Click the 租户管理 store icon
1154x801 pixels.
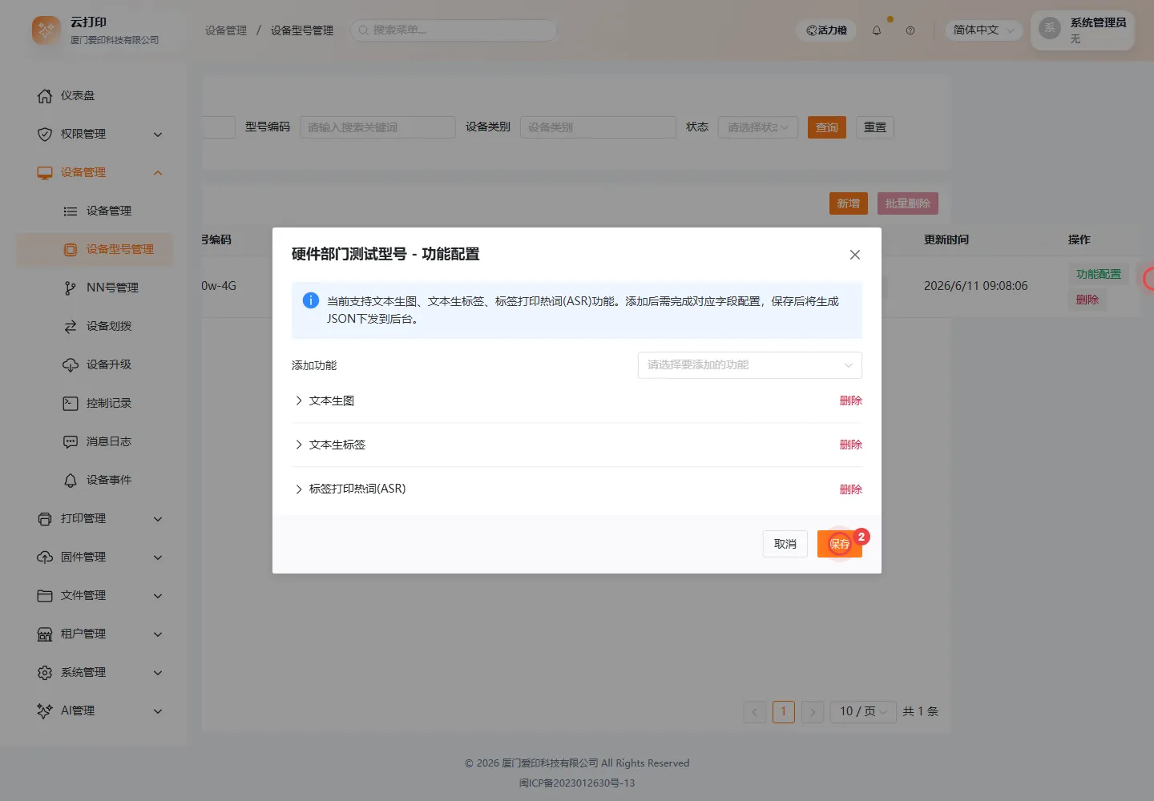(x=45, y=634)
